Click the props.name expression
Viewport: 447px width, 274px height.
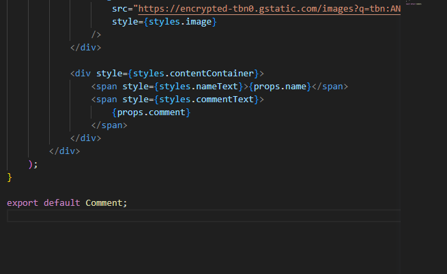[280, 87]
